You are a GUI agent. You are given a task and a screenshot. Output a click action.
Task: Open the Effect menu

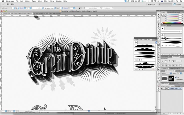point(46,1)
